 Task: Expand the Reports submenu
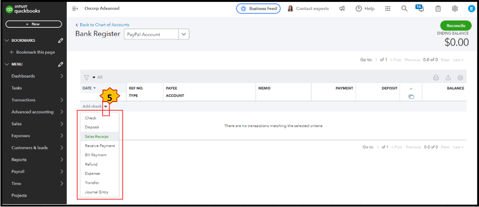(x=61, y=160)
